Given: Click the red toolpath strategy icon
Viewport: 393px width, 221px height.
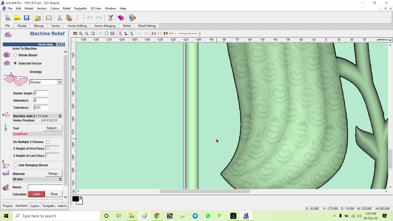Looking at the screenshot, I should tap(16, 79).
